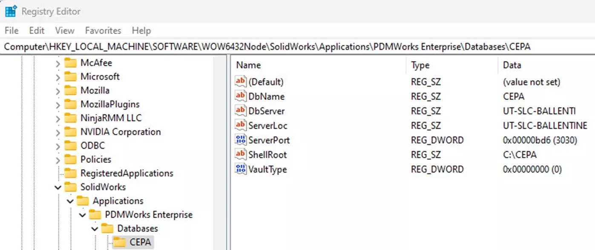Click the REG_SZ icon beside DbName
The image size is (595, 250).
(240, 96)
